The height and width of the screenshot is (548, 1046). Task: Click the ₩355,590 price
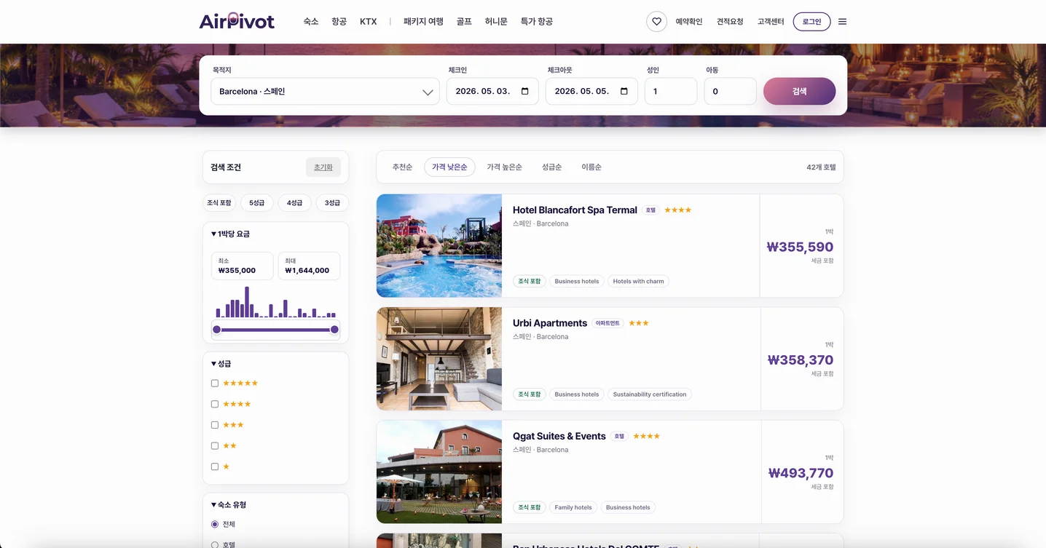pyautogui.click(x=800, y=247)
